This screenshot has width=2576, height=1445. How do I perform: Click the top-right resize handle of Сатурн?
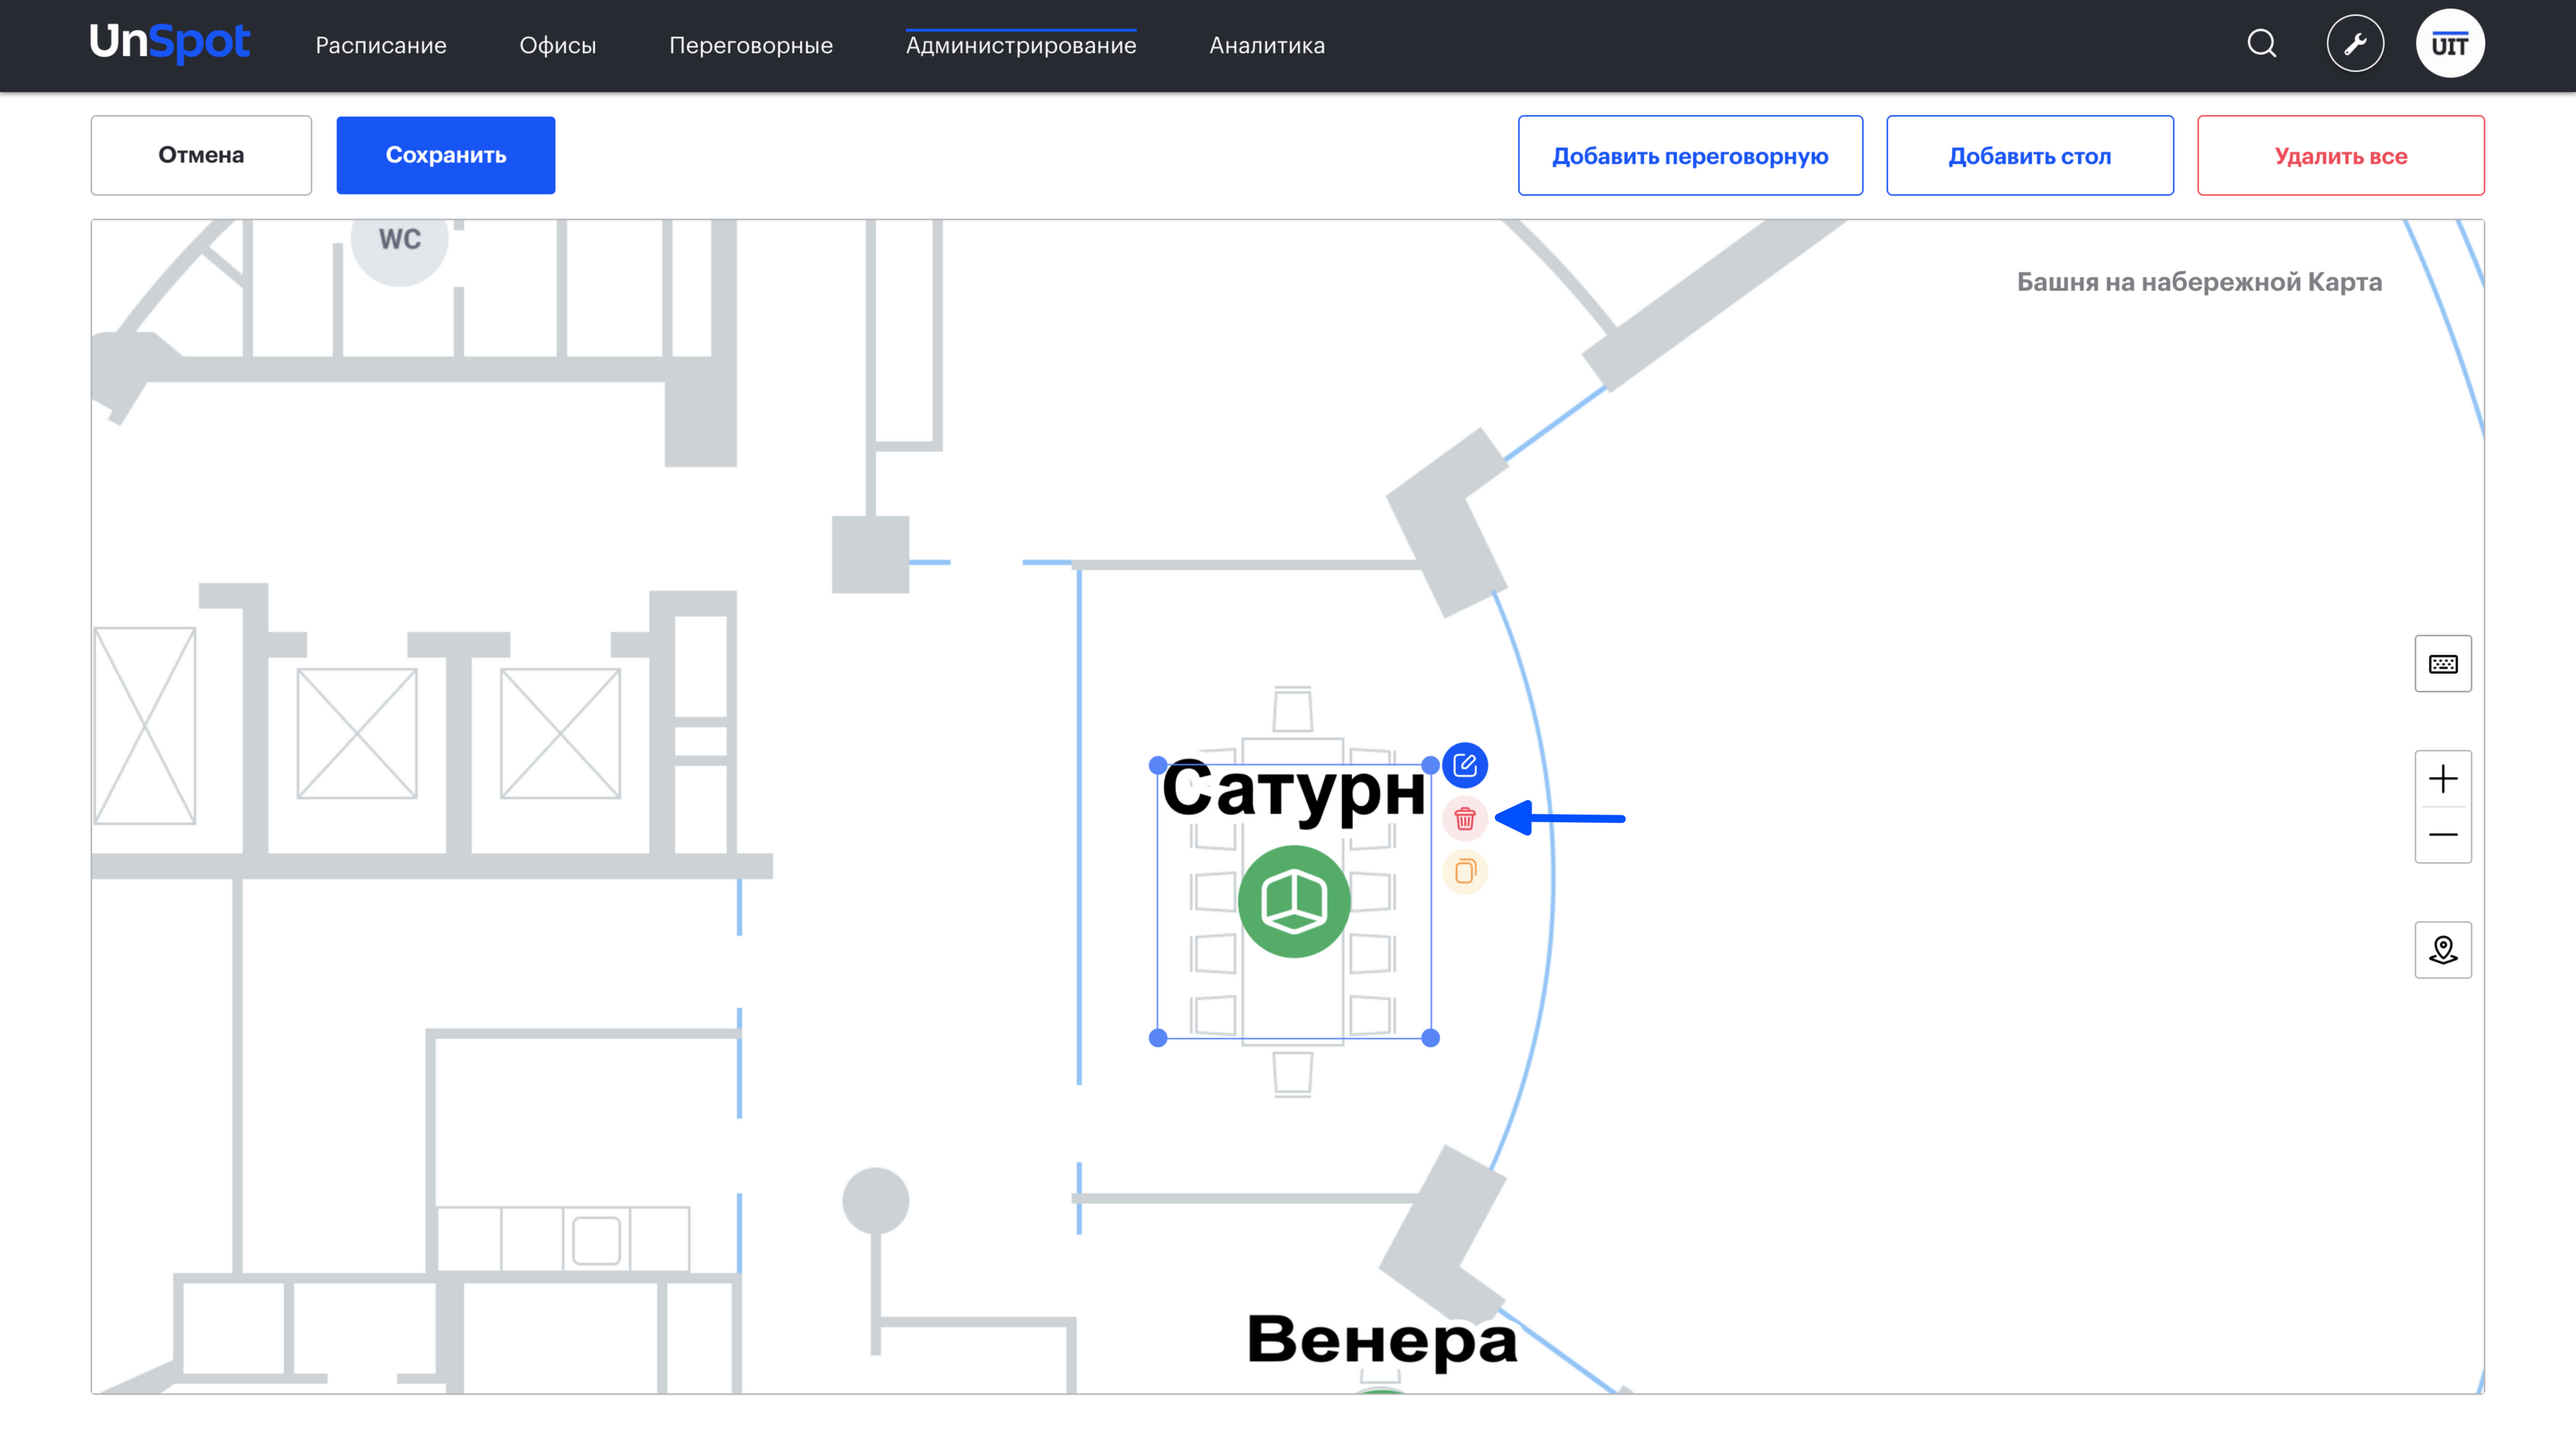click(x=1431, y=765)
